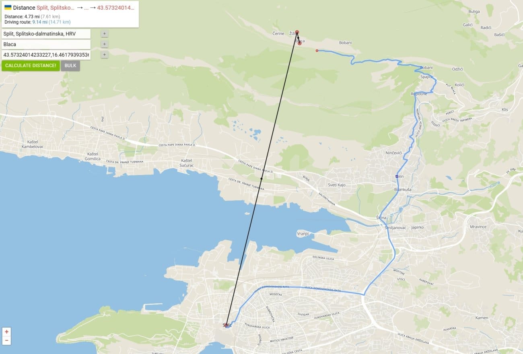This screenshot has height=354, width=523.
Task: Click the red marker at Blaca
Action: [299, 43]
